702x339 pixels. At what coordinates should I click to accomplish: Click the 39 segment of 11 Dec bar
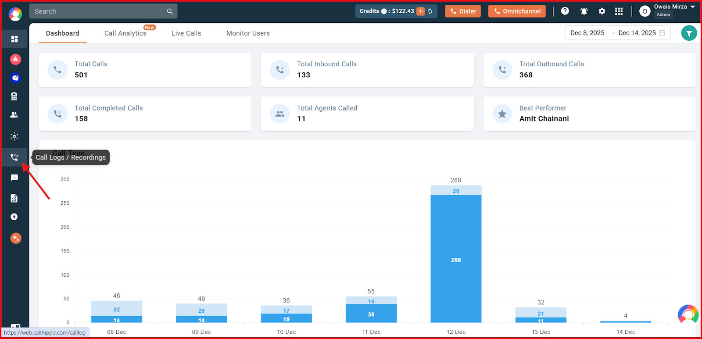point(371,314)
